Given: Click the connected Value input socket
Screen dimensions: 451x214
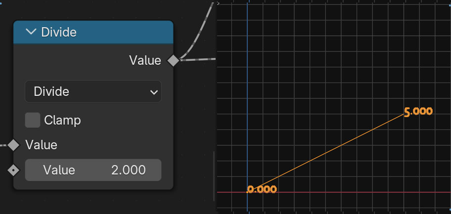Looking at the screenshot, I should [x=13, y=145].
